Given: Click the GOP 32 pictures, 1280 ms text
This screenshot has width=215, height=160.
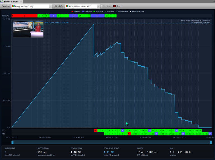Looking at the screenshot, I should click(200, 23).
